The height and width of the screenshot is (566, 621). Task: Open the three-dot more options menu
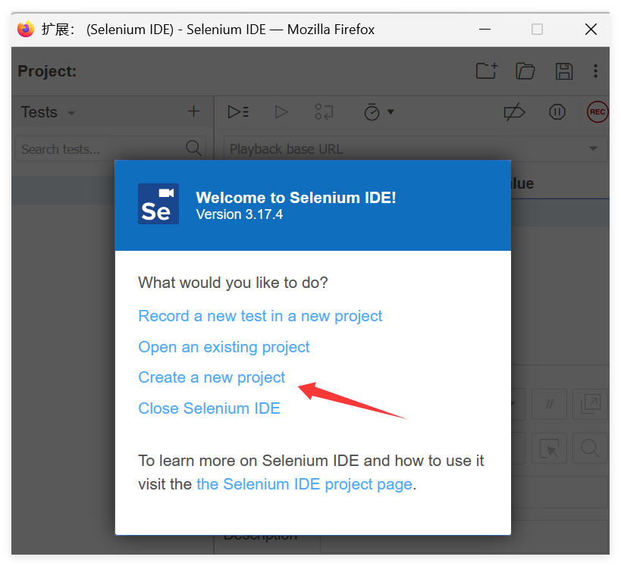click(595, 71)
